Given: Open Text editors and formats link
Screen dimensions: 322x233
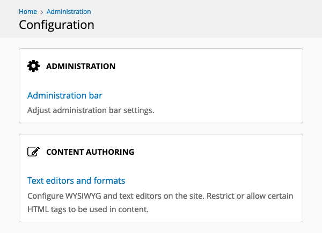Looking at the screenshot, I should (x=76, y=181).
